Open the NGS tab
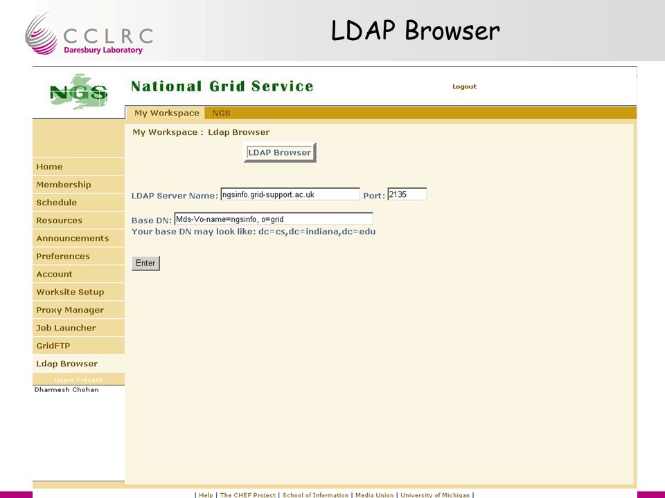Screen dimensions: 665x498 click(x=221, y=113)
